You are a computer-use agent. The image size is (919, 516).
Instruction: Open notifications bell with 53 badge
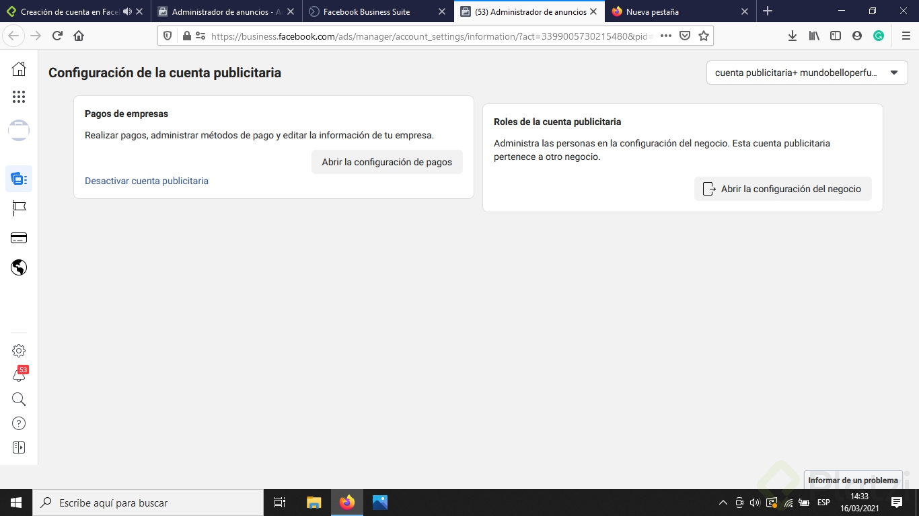(19, 375)
